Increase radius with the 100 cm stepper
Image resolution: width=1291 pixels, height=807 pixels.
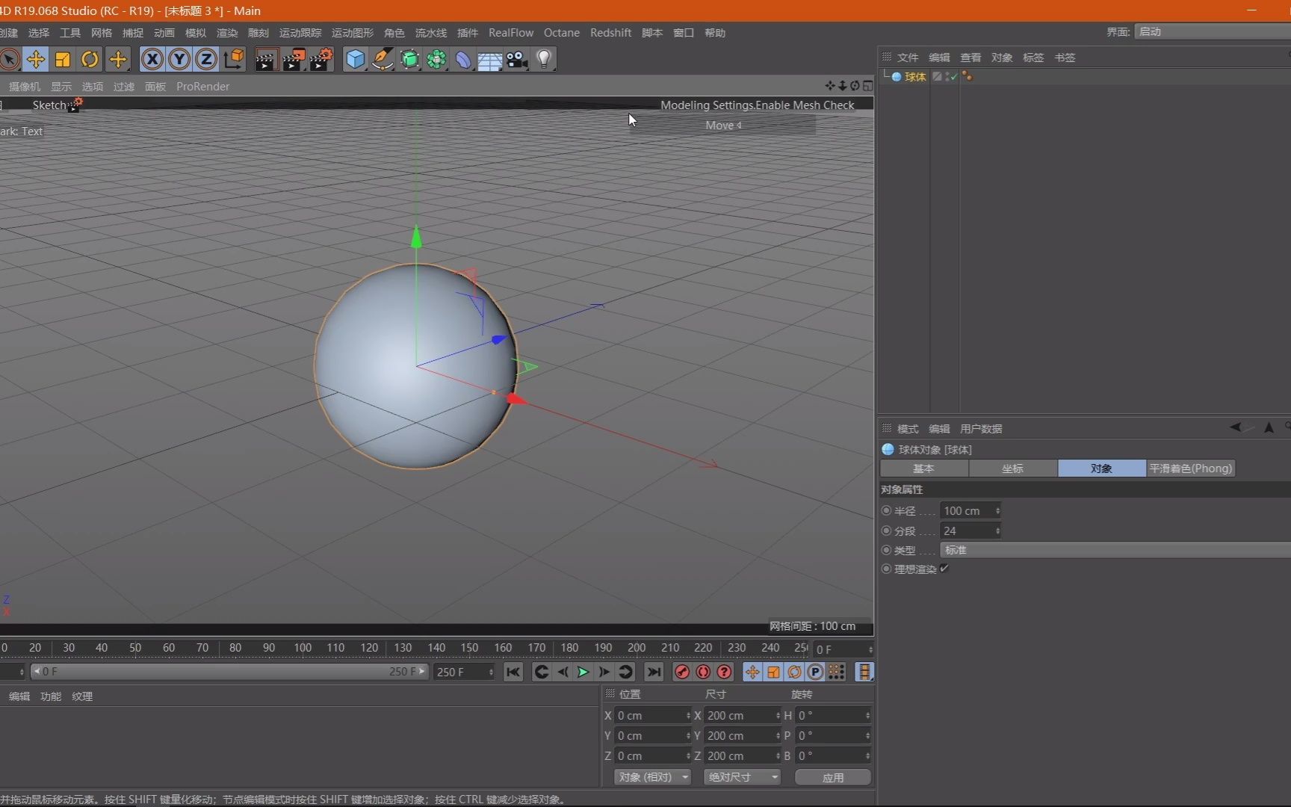coord(997,507)
